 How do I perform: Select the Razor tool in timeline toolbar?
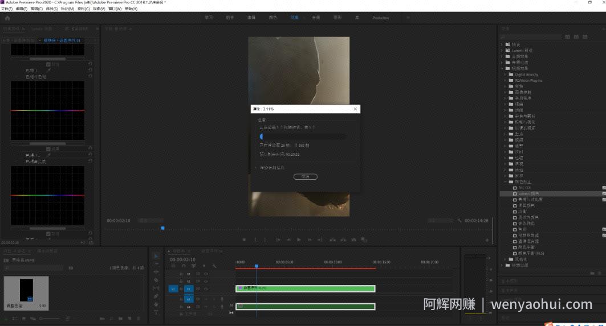(156, 280)
